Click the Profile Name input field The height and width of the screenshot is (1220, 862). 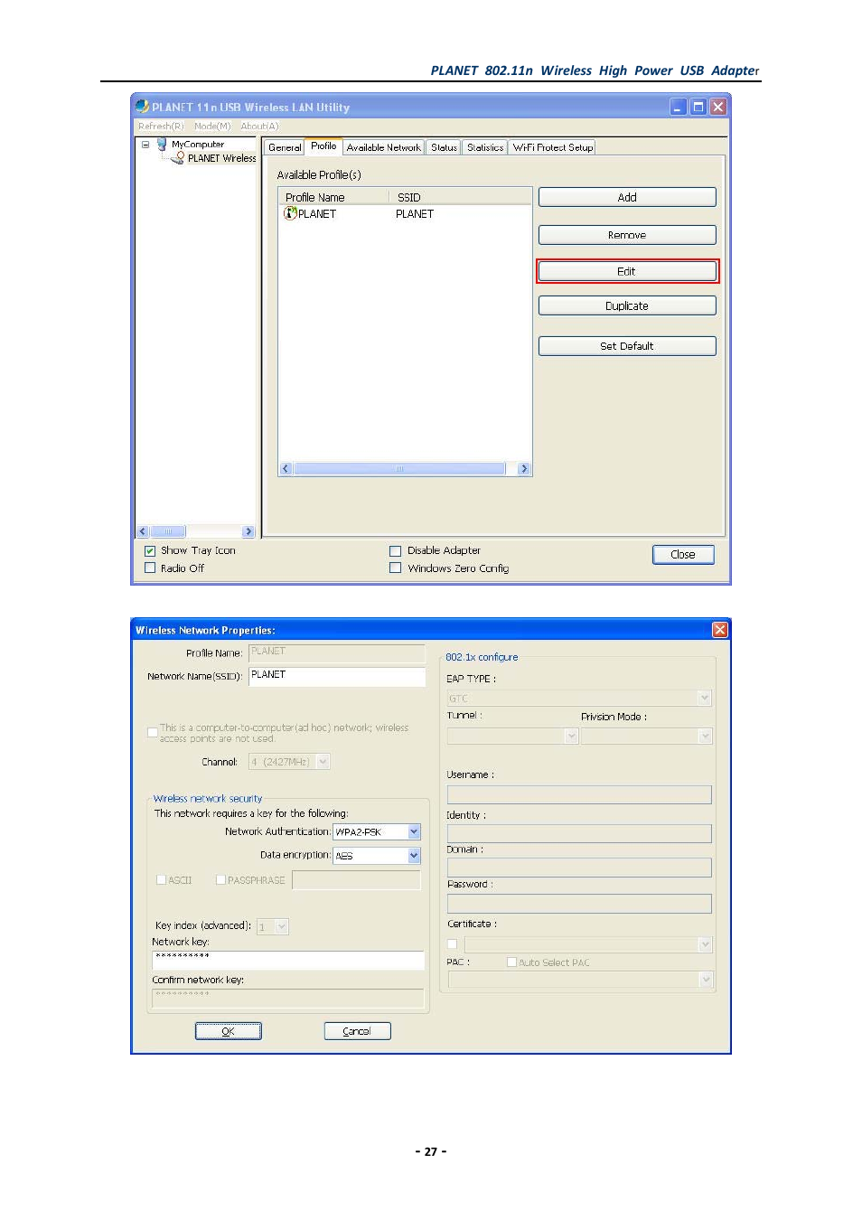point(337,652)
